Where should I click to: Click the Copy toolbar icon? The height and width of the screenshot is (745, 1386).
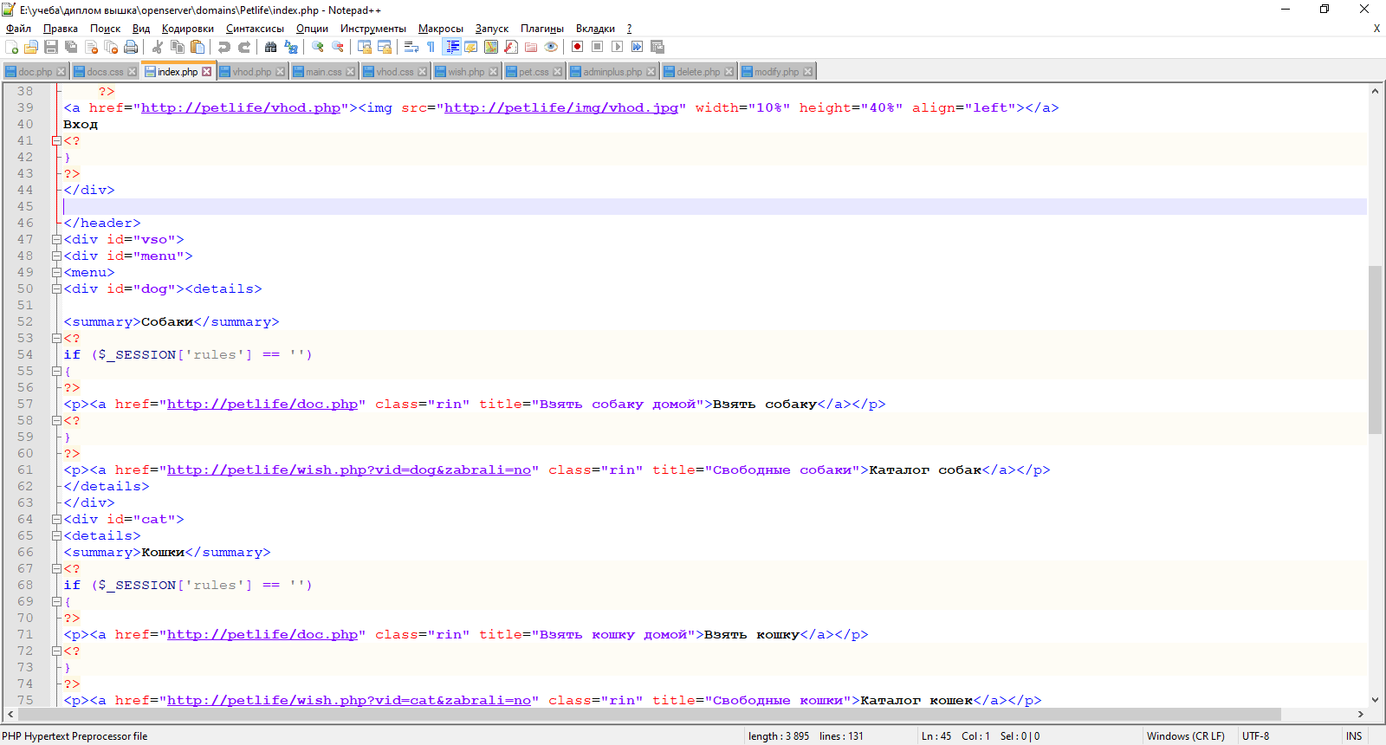178,47
